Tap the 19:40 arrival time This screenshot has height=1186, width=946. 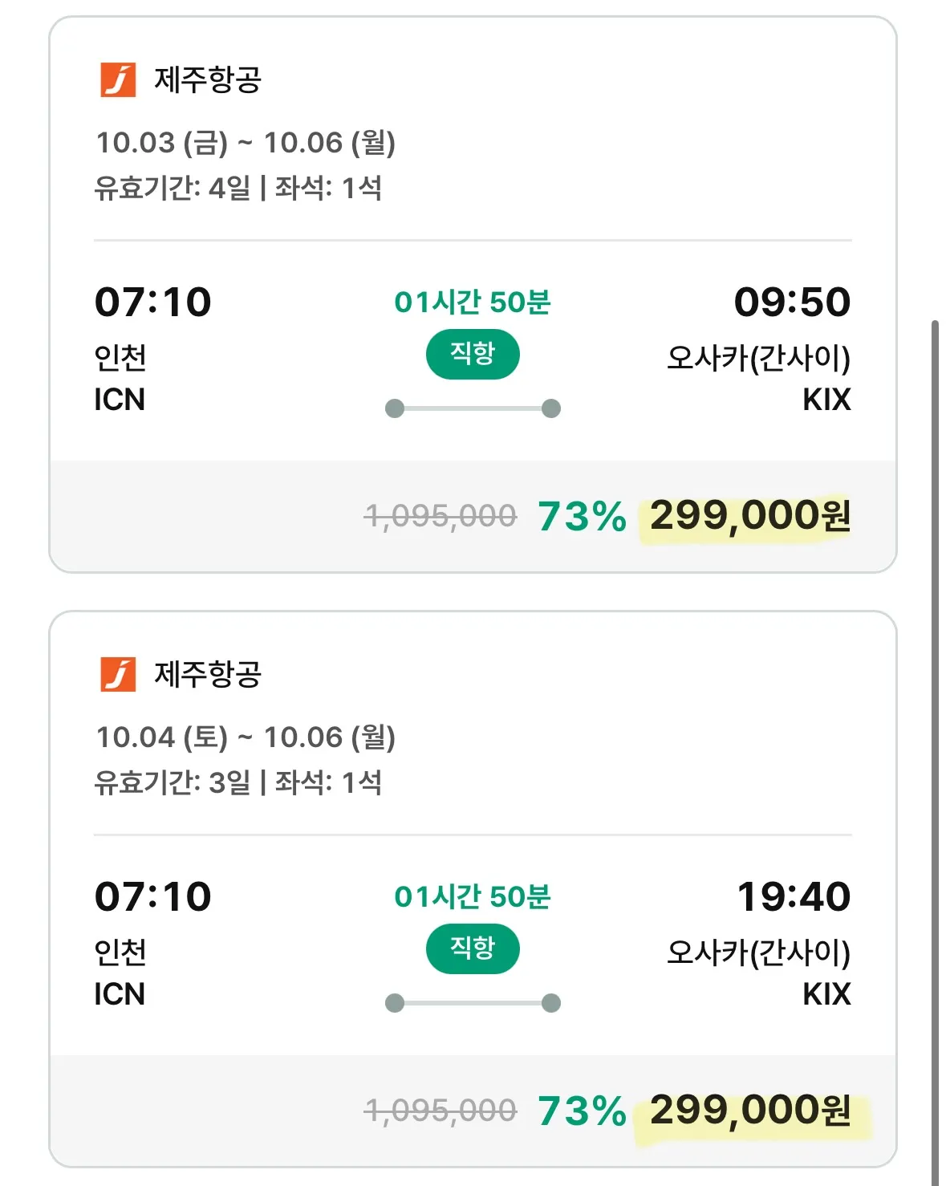(794, 897)
